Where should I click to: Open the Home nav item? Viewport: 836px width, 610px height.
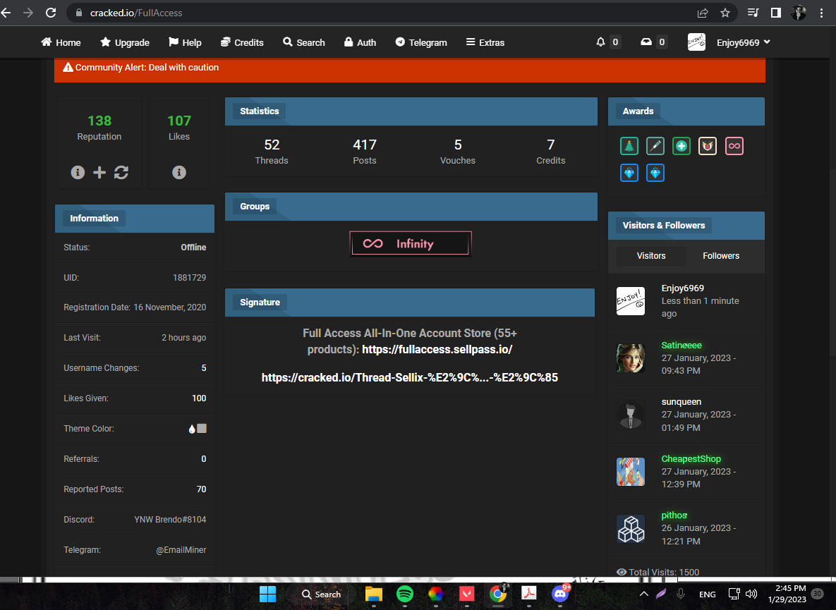(61, 42)
